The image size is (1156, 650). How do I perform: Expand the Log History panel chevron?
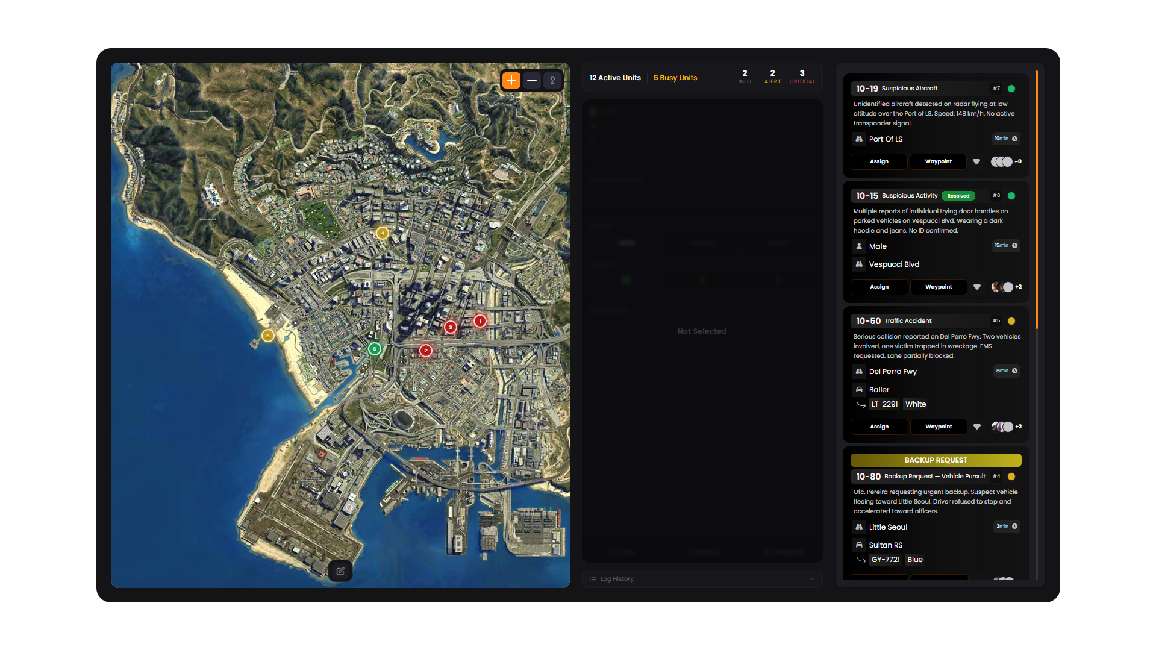[x=812, y=579]
